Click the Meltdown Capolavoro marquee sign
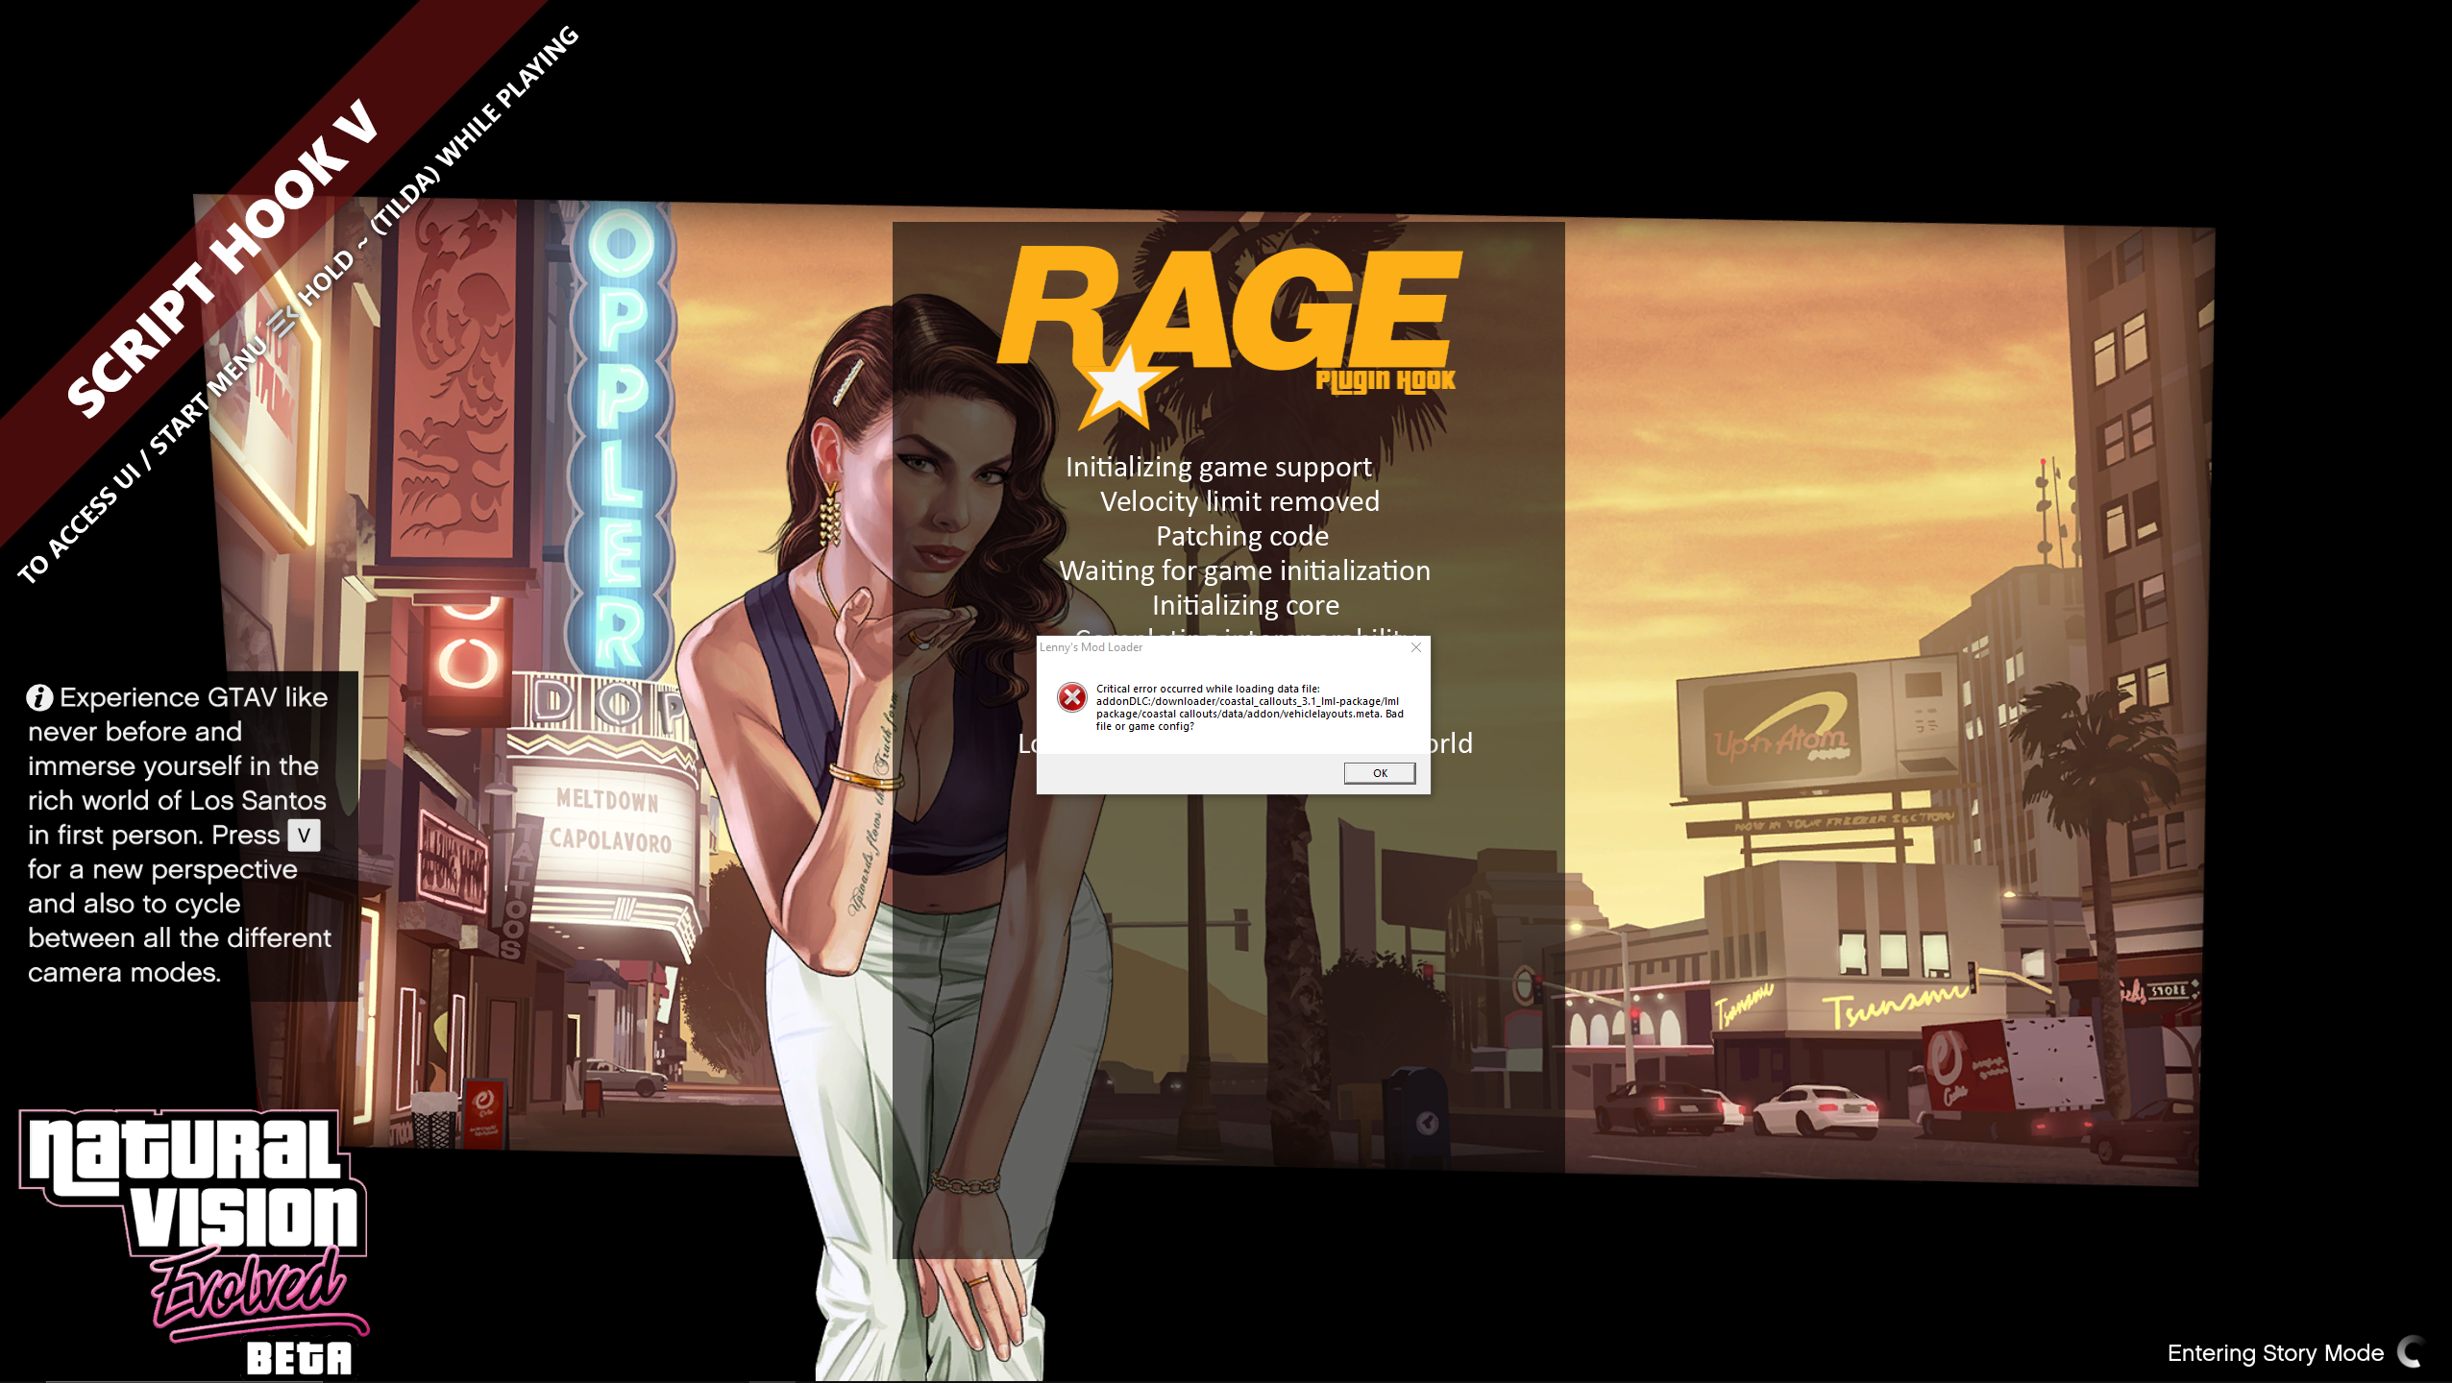This screenshot has width=2452, height=1383. tap(609, 821)
